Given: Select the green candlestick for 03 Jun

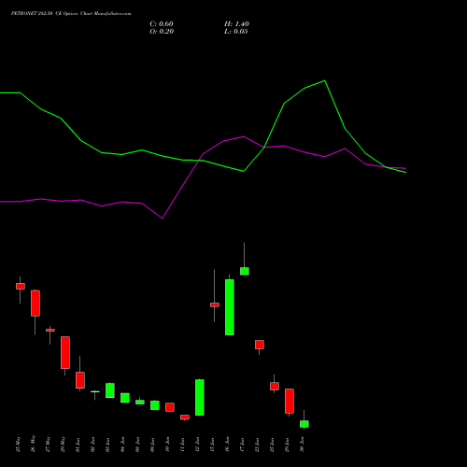Looking at the screenshot, I should coord(110,390).
